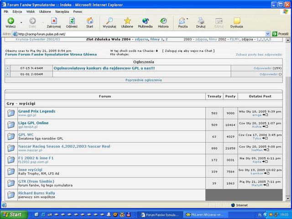Click Poprzednie ogłoszenia link
Screen dimensions: 292x219
point(143,80)
